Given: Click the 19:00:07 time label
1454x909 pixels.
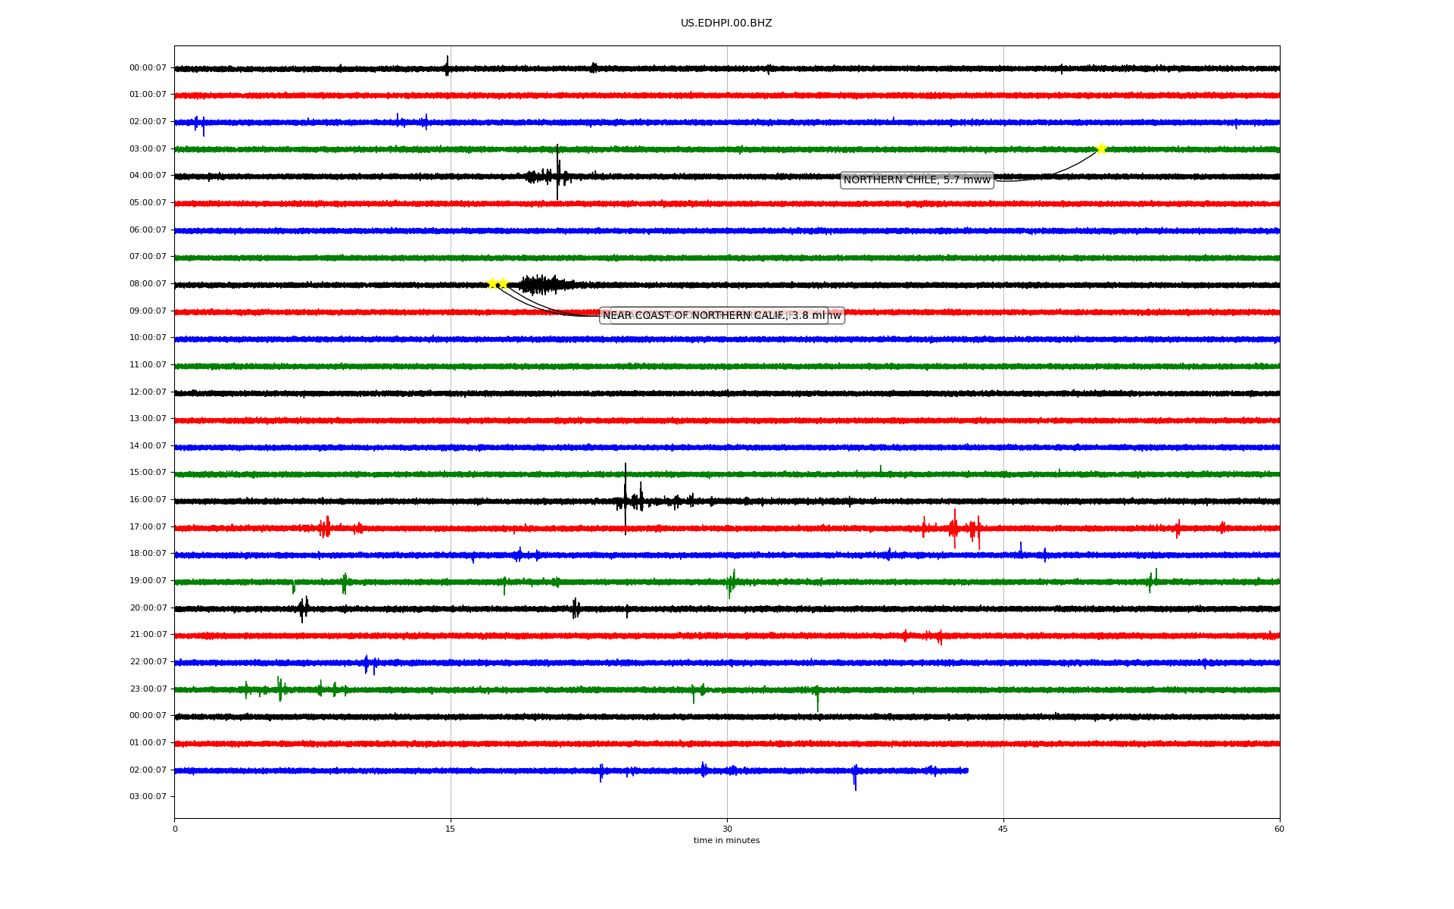Looking at the screenshot, I should coord(148,581).
